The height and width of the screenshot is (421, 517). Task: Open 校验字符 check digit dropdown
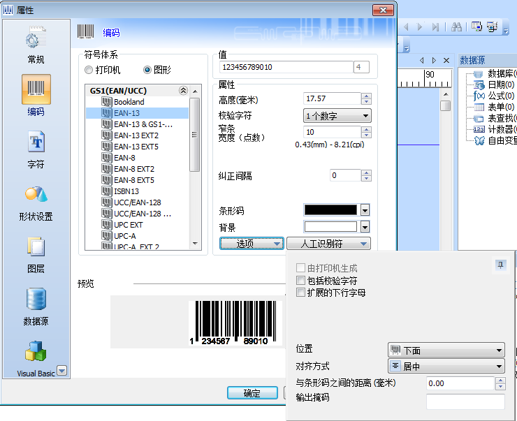coord(337,116)
